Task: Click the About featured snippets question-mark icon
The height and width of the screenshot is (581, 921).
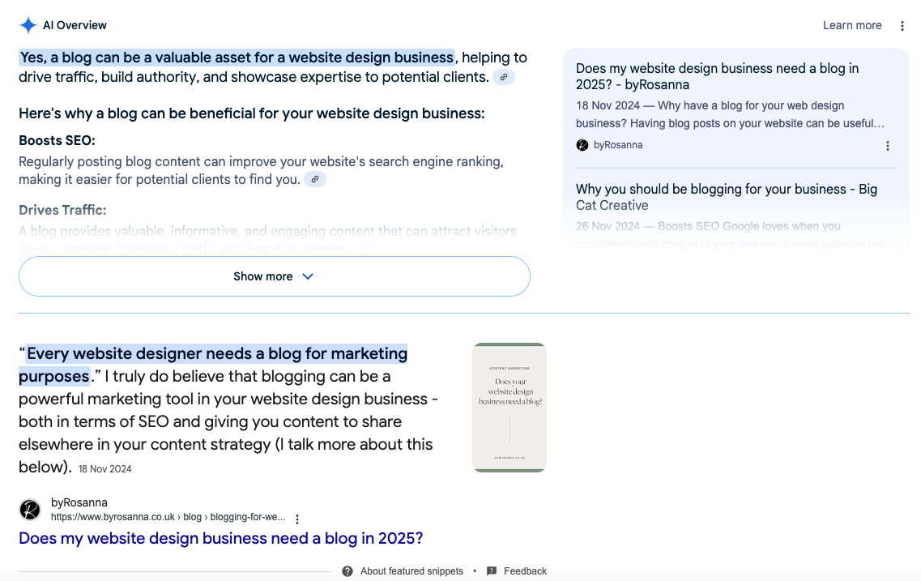Action: pyautogui.click(x=348, y=571)
